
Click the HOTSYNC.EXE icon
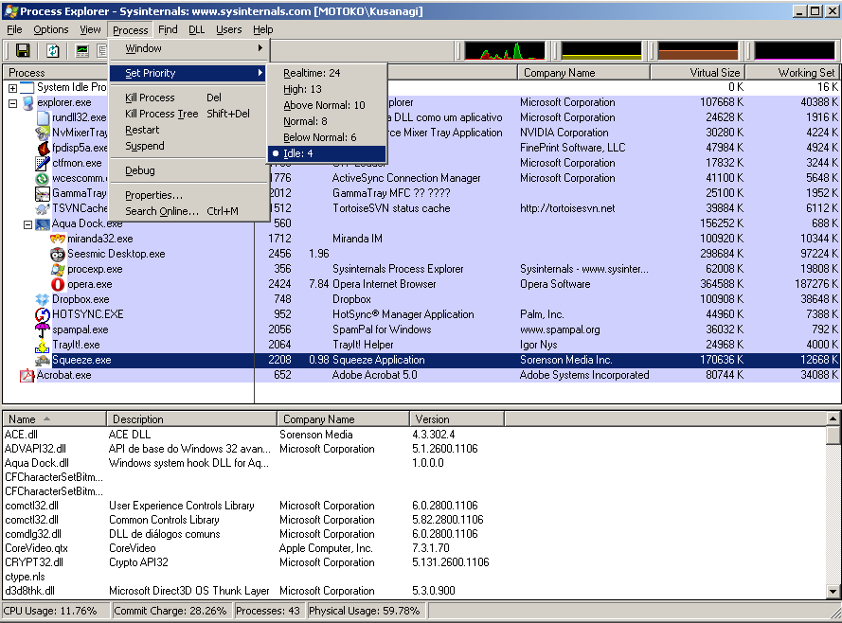coord(43,314)
